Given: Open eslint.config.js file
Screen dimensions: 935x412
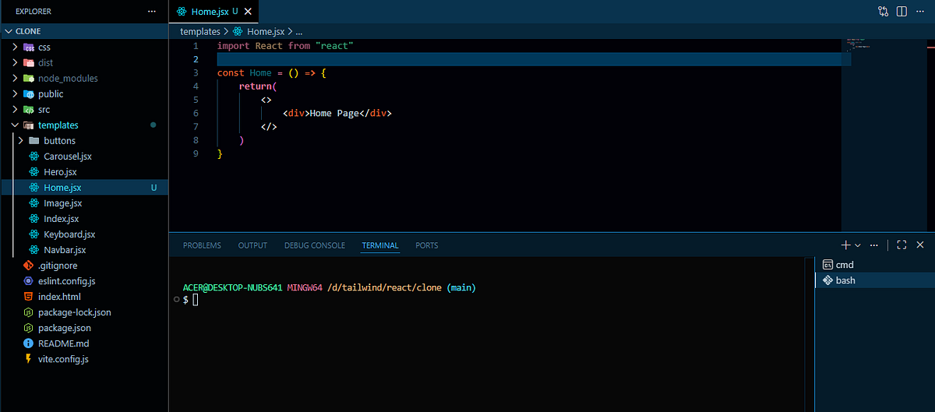Looking at the screenshot, I should (x=85, y=280).
